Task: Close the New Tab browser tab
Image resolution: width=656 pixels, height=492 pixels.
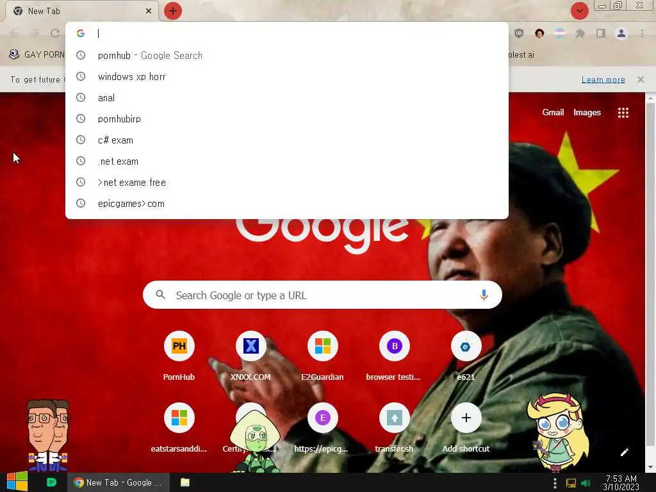Action: [149, 11]
